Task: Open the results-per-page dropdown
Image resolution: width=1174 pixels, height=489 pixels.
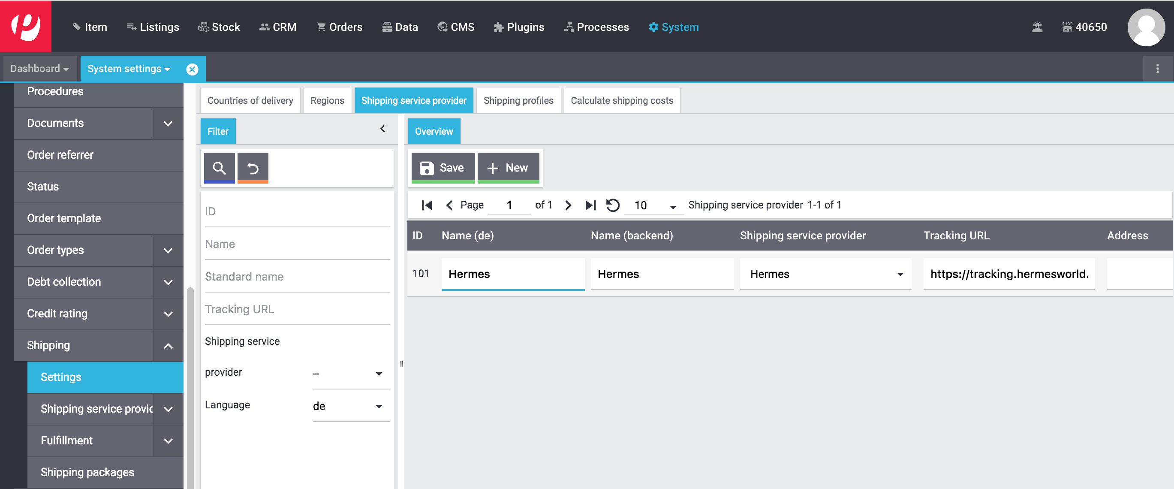Action: pyautogui.click(x=653, y=205)
